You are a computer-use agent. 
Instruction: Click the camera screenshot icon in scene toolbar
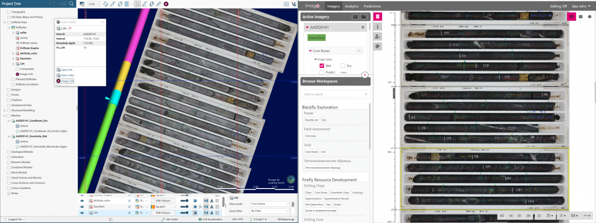coord(286,4)
